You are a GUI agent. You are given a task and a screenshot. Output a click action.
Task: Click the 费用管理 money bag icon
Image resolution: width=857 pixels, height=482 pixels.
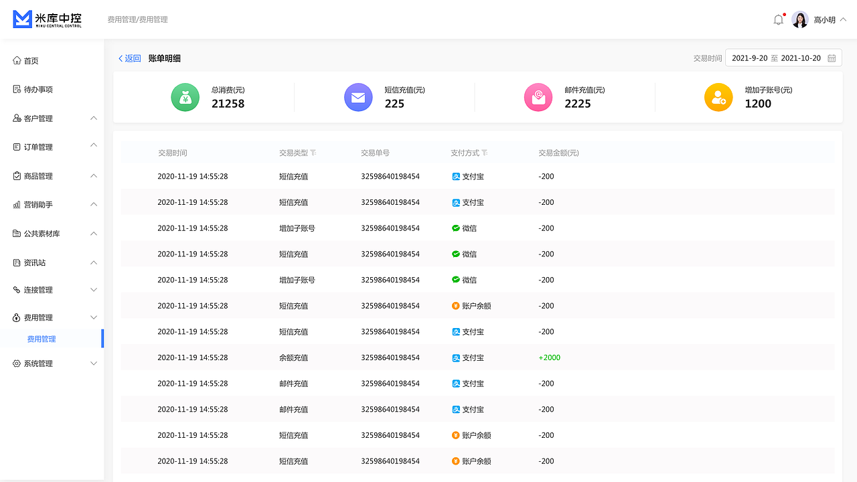point(17,317)
